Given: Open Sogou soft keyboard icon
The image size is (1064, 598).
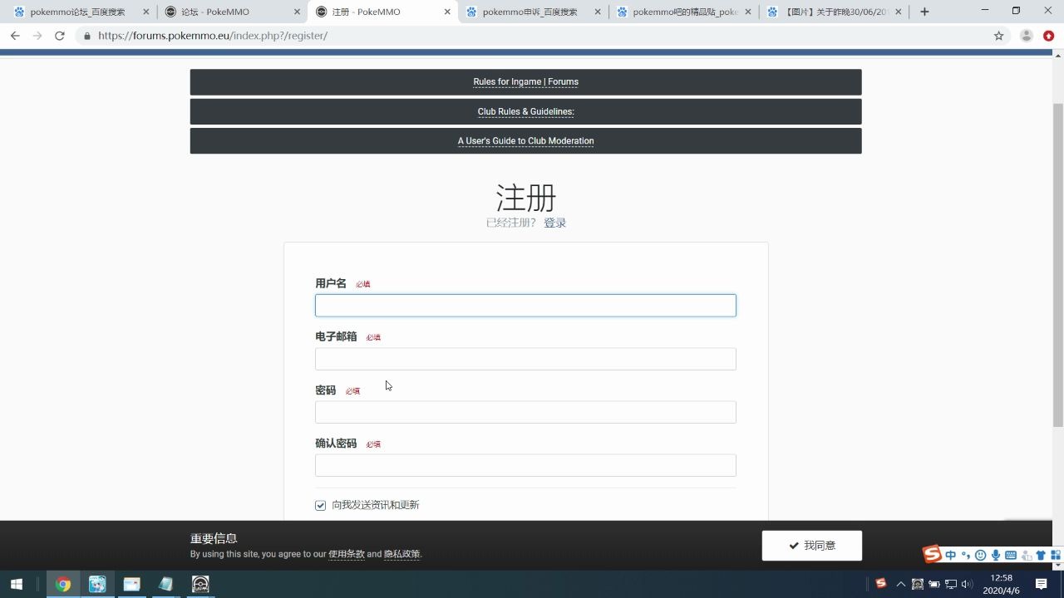Looking at the screenshot, I should pyautogui.click(x=1011, y=555).
